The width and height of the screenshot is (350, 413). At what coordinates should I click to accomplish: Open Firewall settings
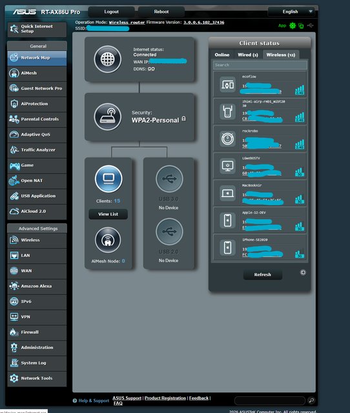pyautogui.click(x=37, y=332)
